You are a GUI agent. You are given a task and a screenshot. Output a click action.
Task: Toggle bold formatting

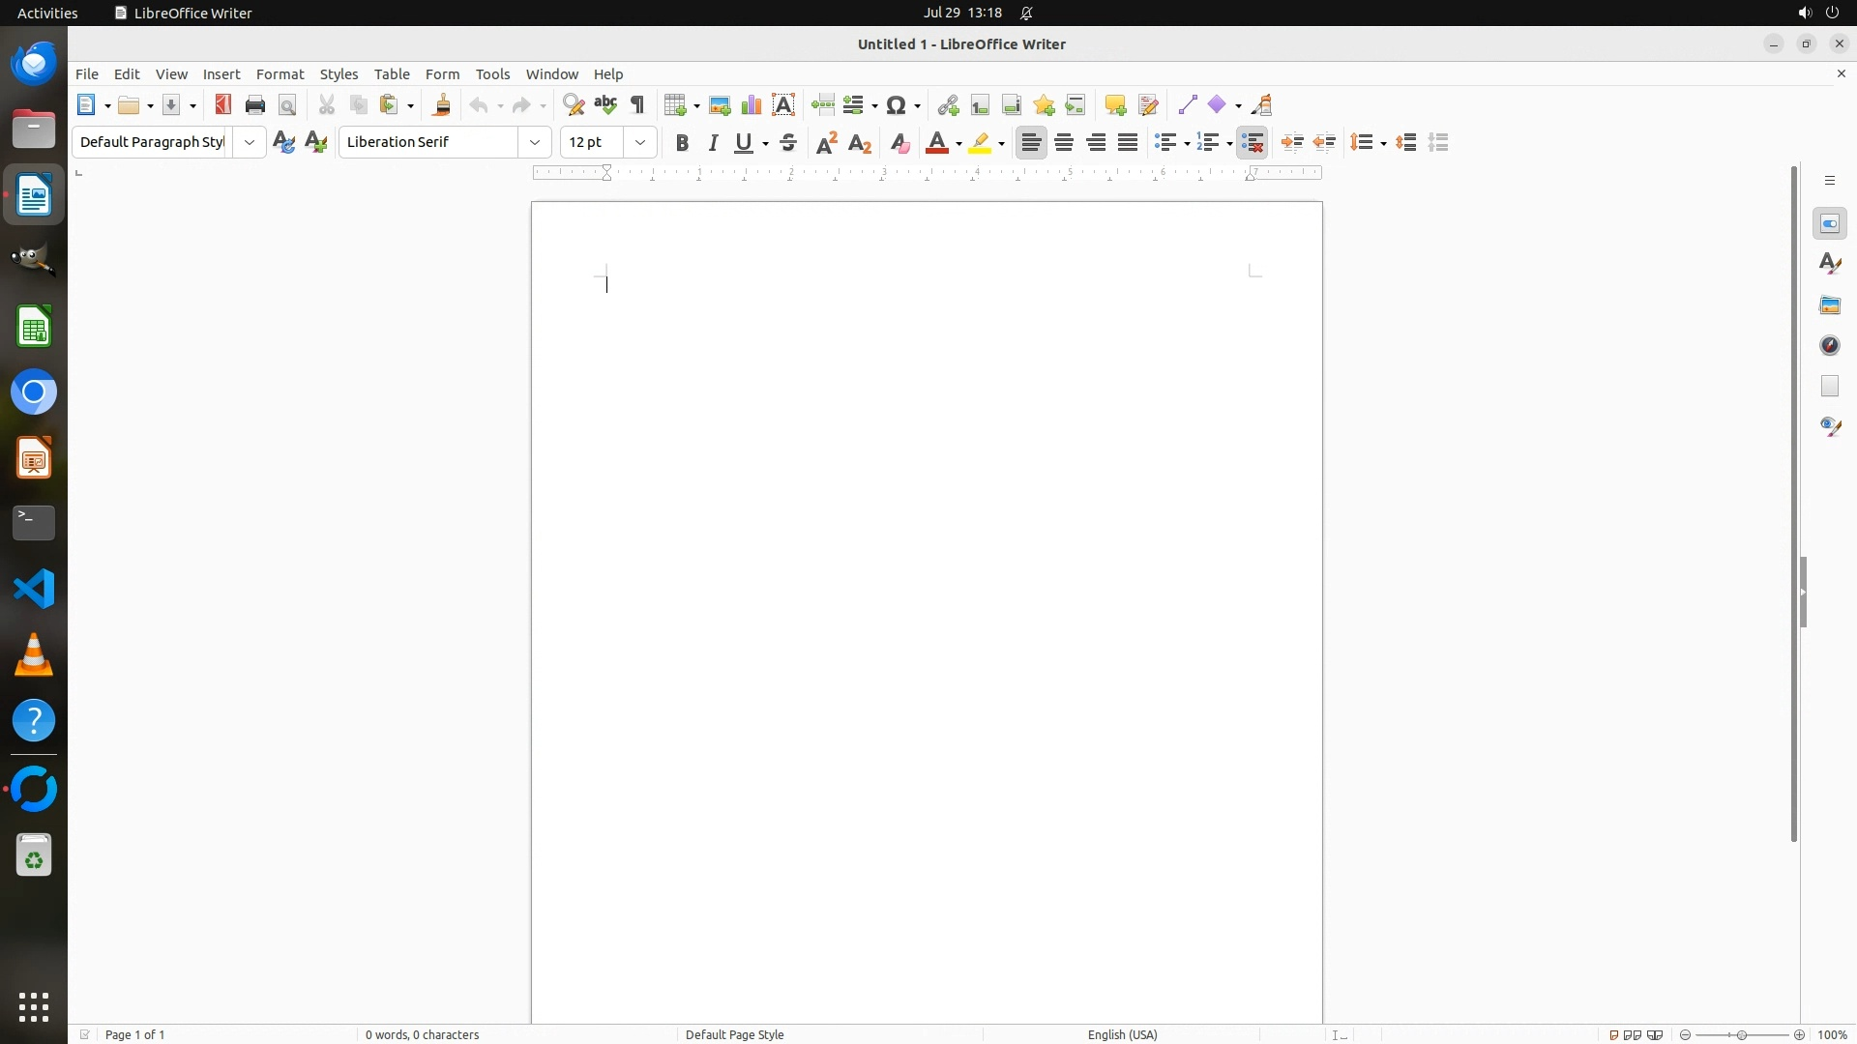click(682, 143)
